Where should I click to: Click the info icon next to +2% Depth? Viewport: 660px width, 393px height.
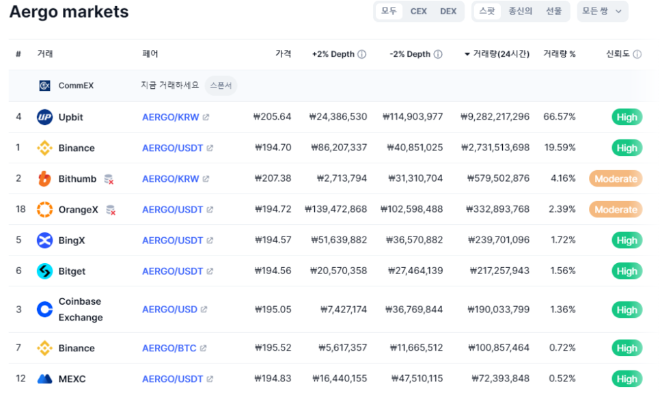[361, 54]
